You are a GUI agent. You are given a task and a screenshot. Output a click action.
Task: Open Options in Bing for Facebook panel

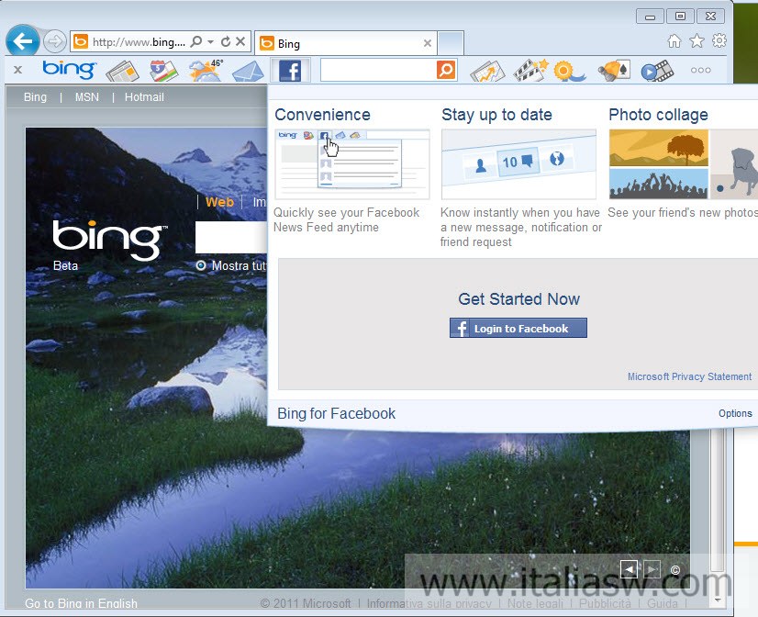[x=735, y=413]
